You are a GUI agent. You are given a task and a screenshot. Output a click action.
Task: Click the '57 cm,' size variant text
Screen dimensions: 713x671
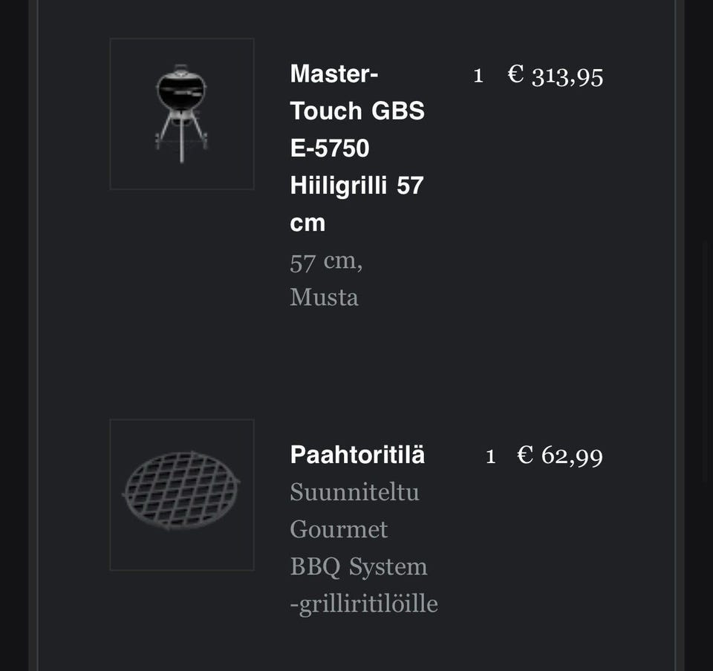click(326, 261)
